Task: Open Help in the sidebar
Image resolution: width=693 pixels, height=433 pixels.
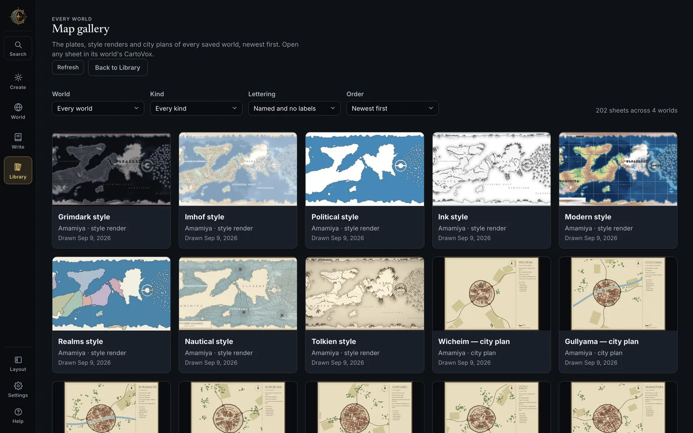Action: 18,416
